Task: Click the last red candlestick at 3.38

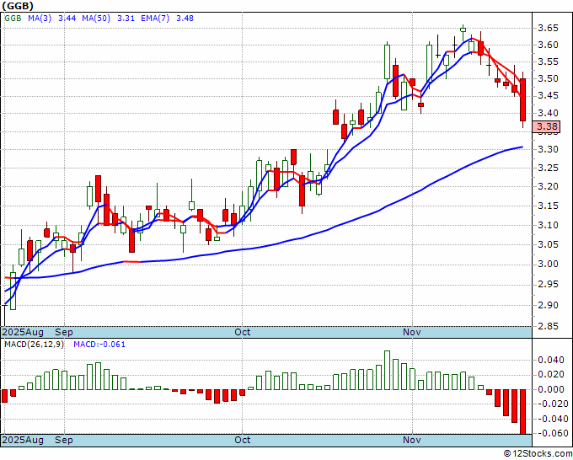Action: 523,99
